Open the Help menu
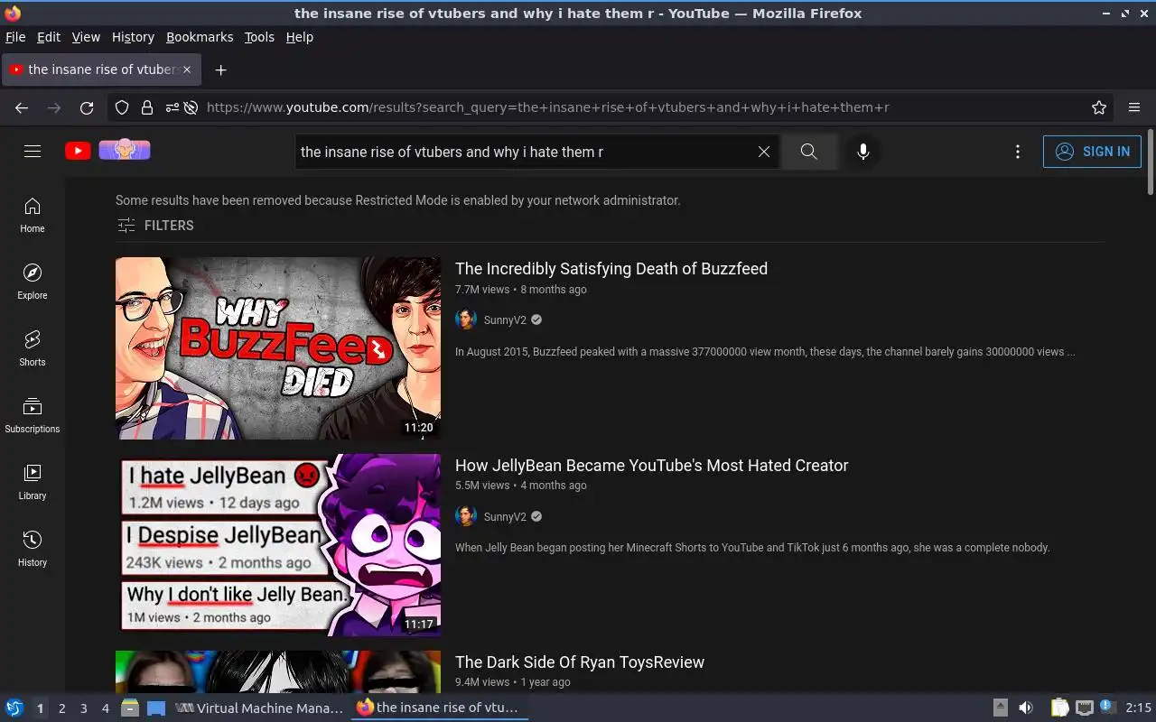The height and width of the screenshot is (722, 1156). point(299,37)
